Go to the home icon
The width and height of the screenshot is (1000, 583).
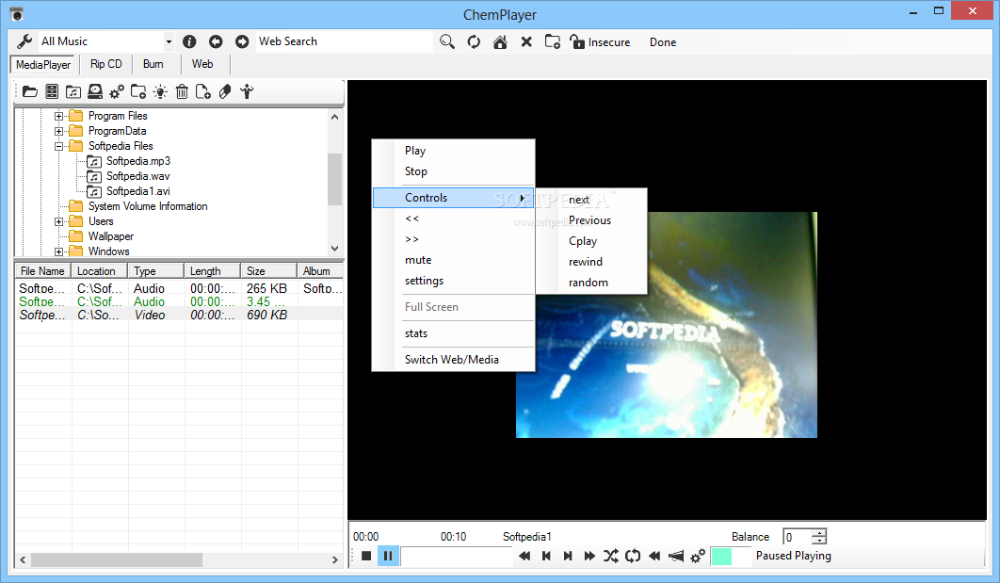[500, 42]
